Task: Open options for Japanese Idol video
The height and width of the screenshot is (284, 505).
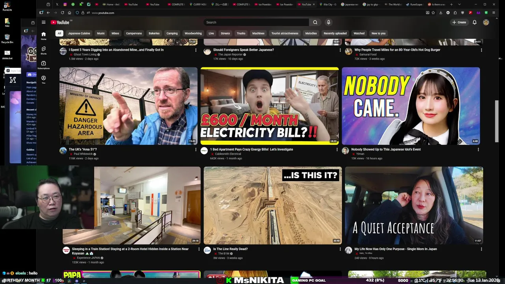Action: point(478,149)
